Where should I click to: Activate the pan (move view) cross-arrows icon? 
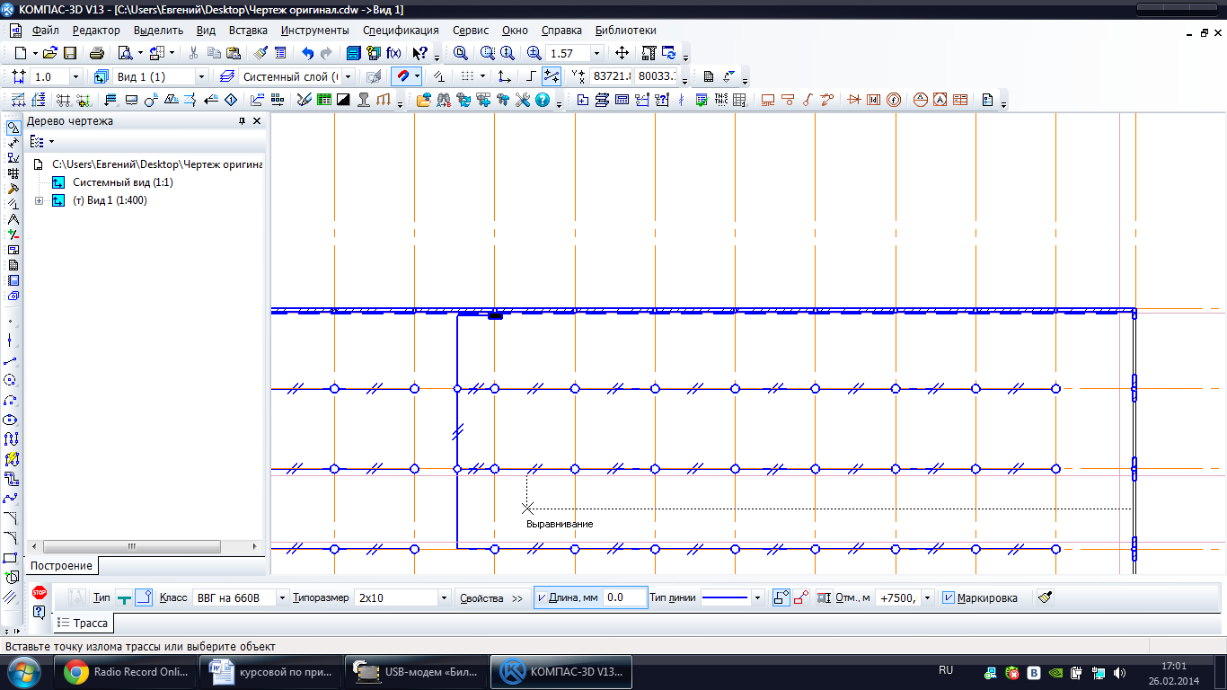622,53
